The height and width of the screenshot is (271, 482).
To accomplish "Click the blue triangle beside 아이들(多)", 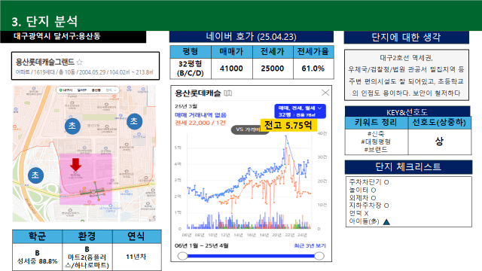I will [386, 221].
